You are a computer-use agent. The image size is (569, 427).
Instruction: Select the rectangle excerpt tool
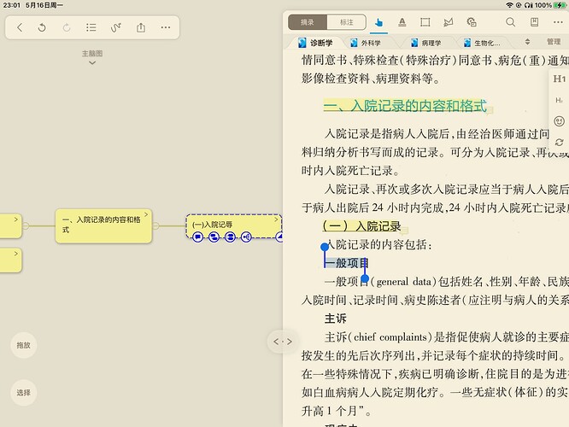point(425,22)
